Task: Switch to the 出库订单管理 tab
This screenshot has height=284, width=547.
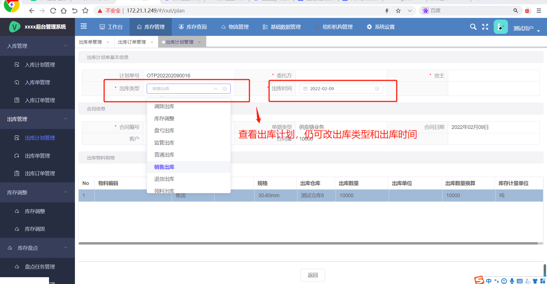Action: (x=132, y=42)
